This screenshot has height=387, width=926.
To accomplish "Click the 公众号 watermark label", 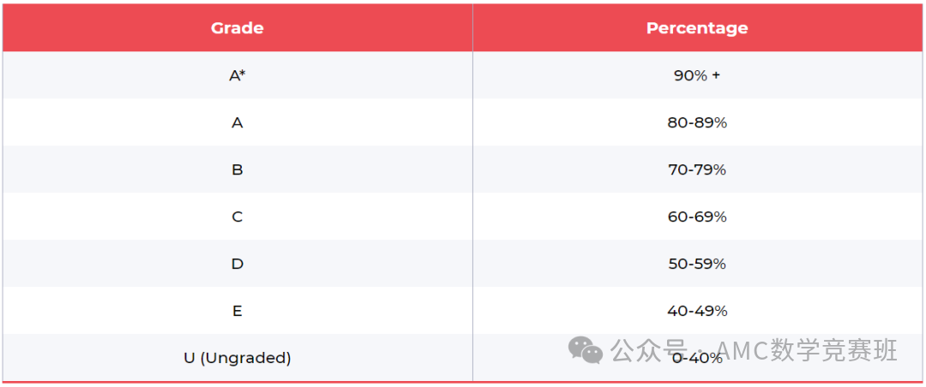I will 650,351.
